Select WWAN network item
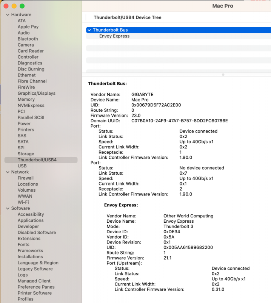The width and height of the screenshot is (271, 303). tap(25, 196)
